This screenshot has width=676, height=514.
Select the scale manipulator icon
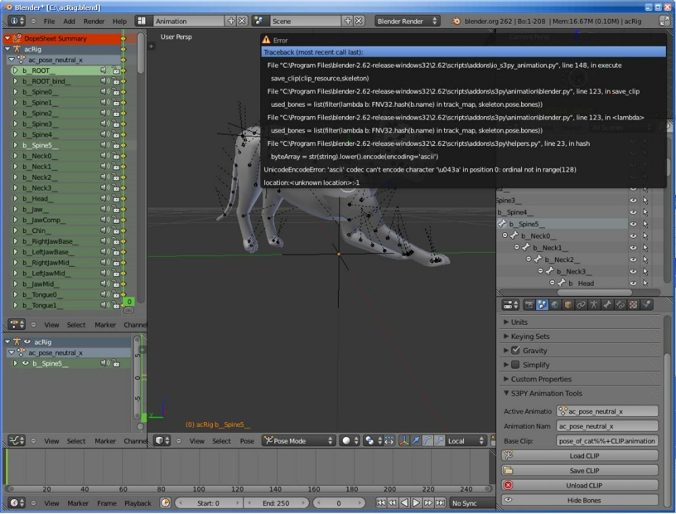[439, 441]
